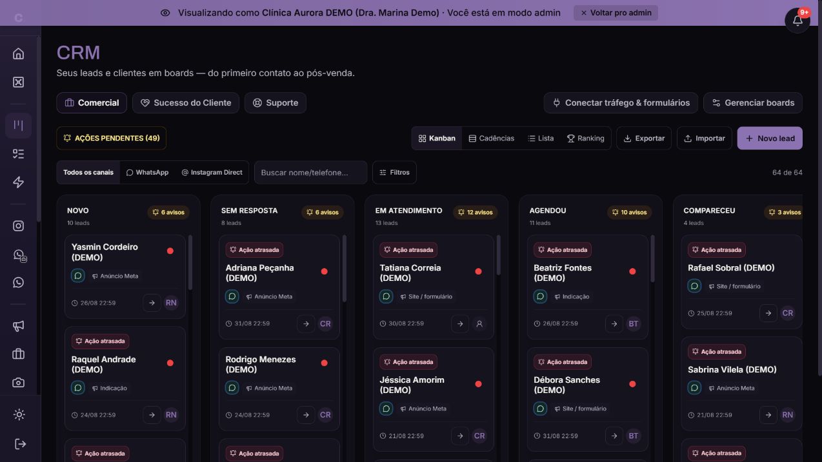Screen dimensions: 822x462
Task: Click move arrow on Yasmin Cordeiro card
Action: [152, 303]
